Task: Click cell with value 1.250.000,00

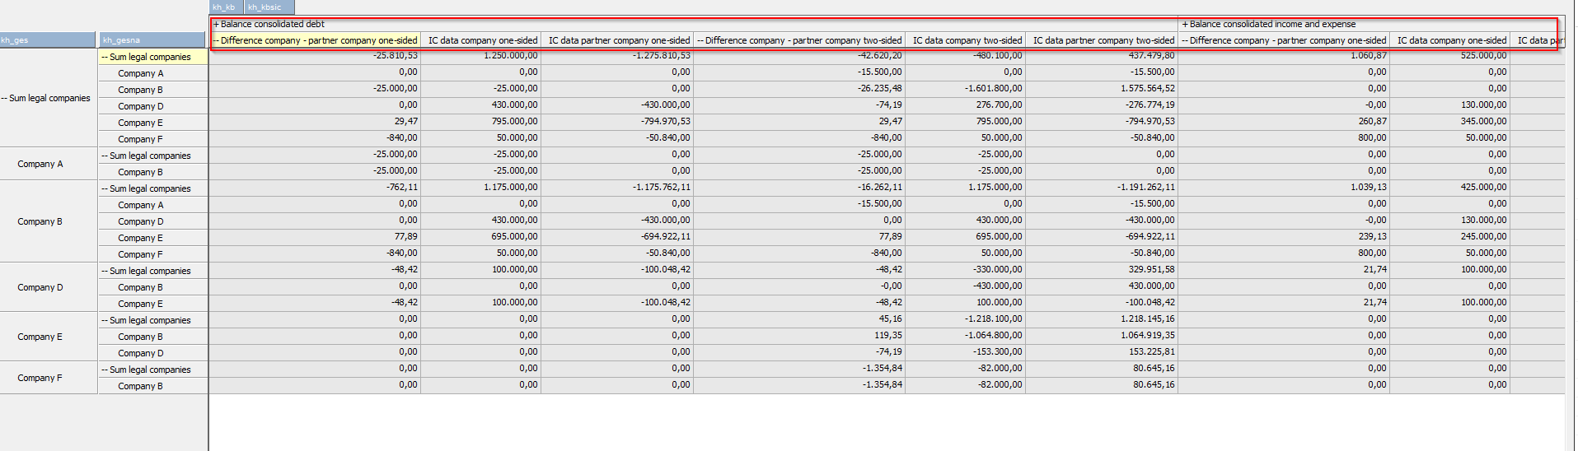Action: [481, 56]
